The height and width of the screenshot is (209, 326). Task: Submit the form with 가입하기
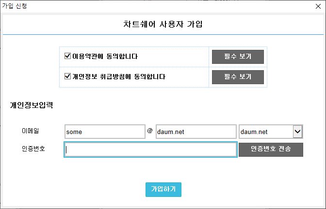(x=163, y=189)
